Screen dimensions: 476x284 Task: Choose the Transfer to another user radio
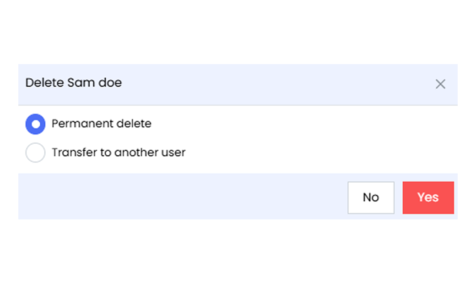point(35,153)
